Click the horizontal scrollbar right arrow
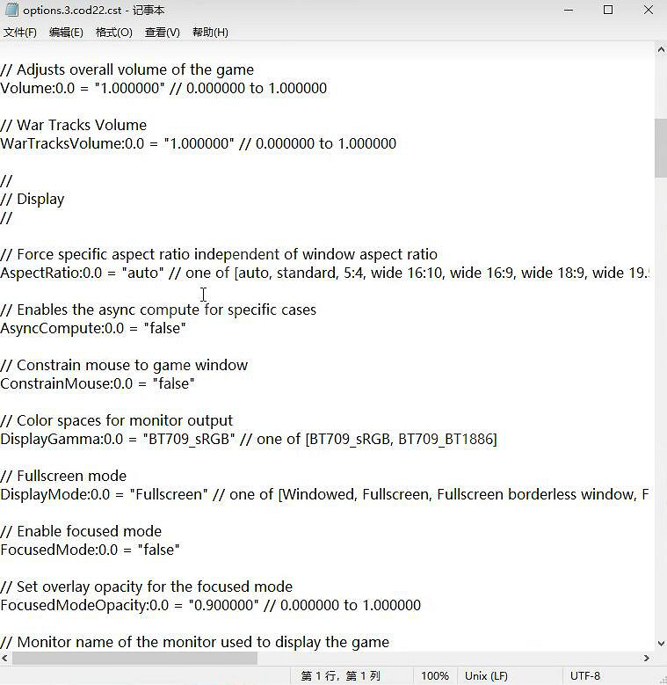667x685 pixels. pyautogui.click(x=648, y=658)
